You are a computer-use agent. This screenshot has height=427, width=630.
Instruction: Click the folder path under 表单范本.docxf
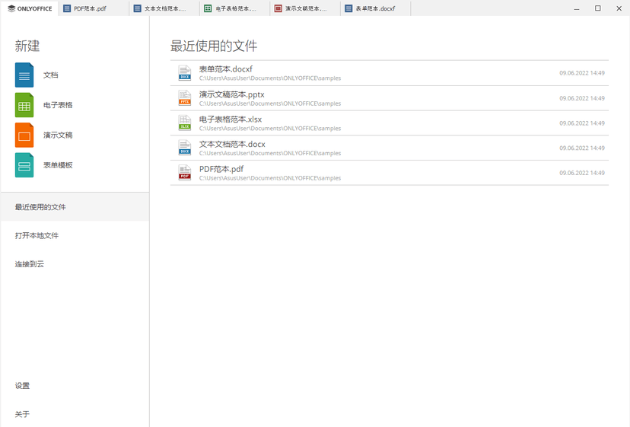(270, 78)
